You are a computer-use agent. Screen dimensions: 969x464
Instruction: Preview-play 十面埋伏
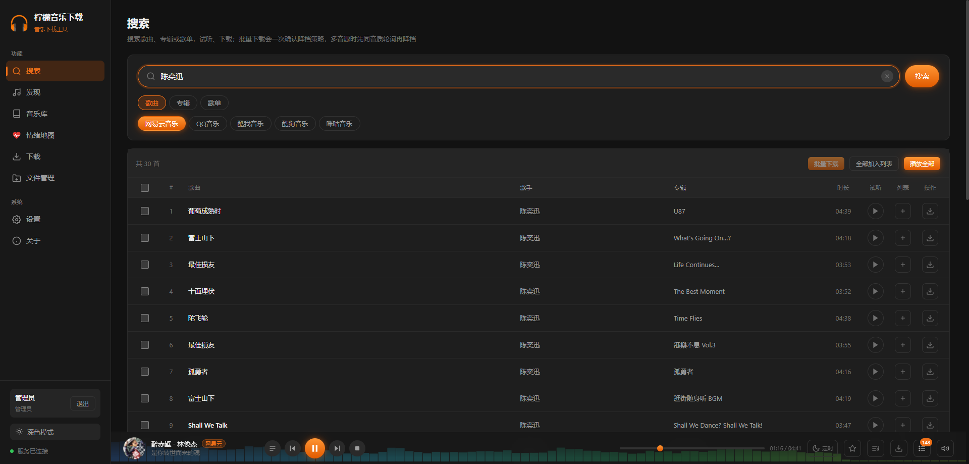click(875, 291)
